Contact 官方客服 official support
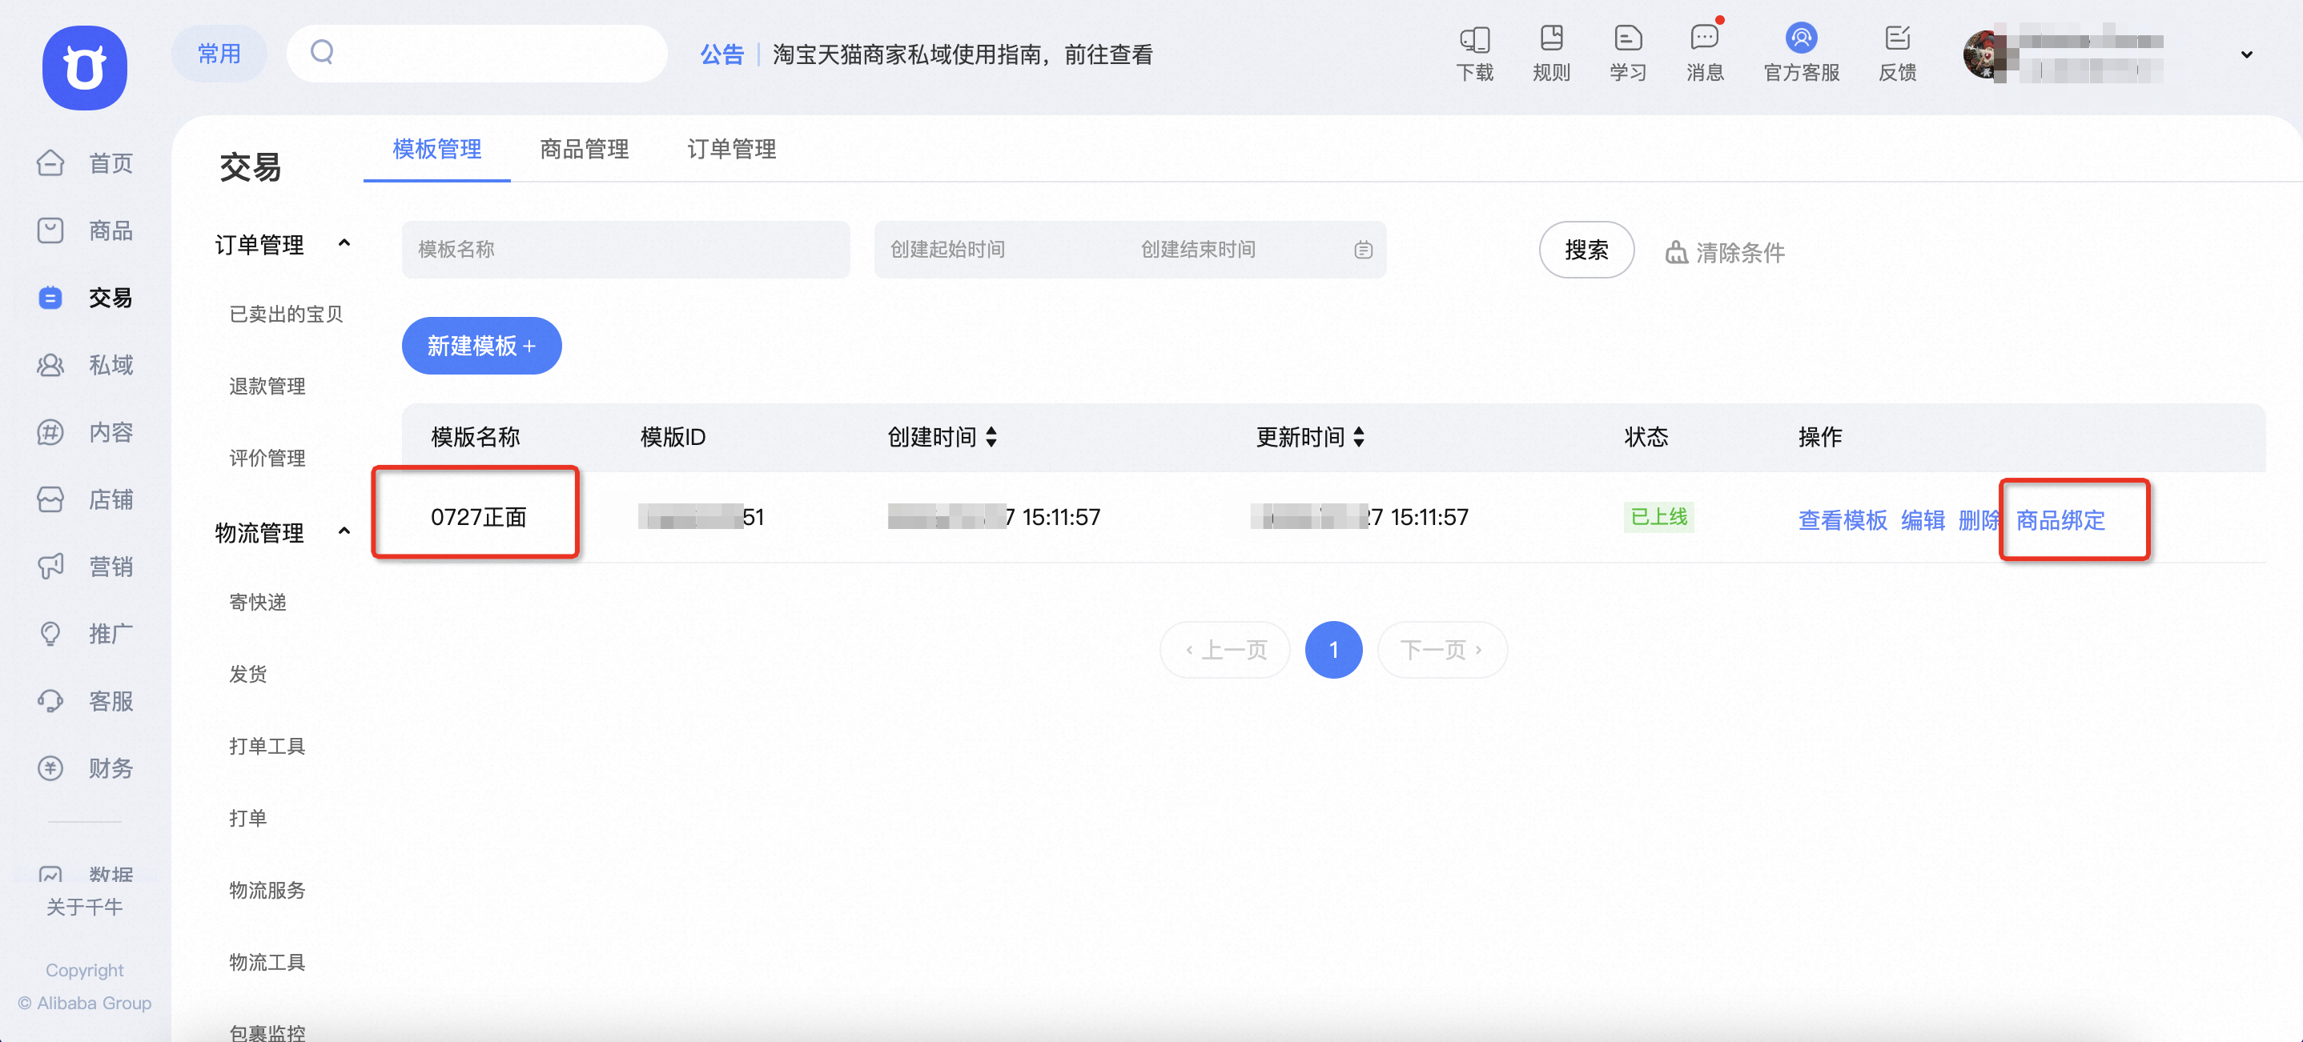This screenshot has width=2303, height=1042. [x=1801, y=54]
